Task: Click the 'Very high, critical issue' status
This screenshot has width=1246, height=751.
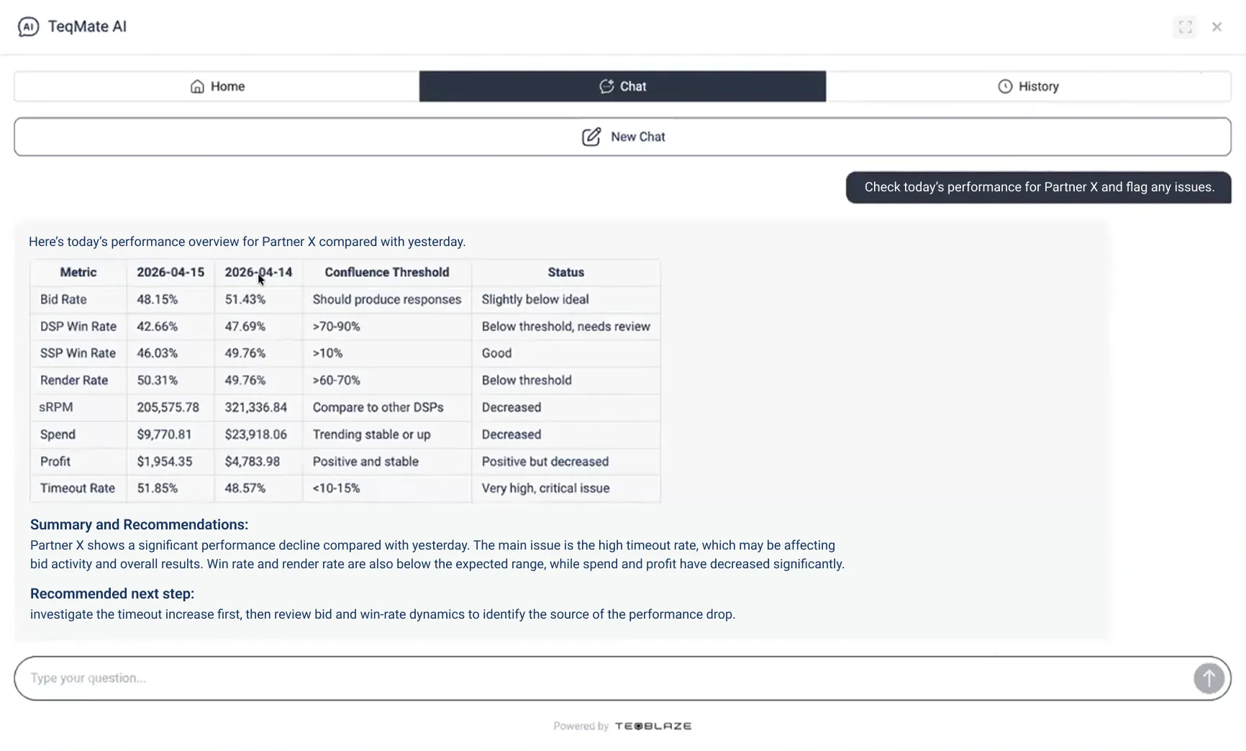Action: (x=545, y=488)
